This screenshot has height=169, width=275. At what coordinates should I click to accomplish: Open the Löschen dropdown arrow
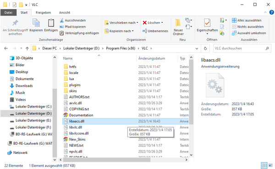[x=162, y=23]
